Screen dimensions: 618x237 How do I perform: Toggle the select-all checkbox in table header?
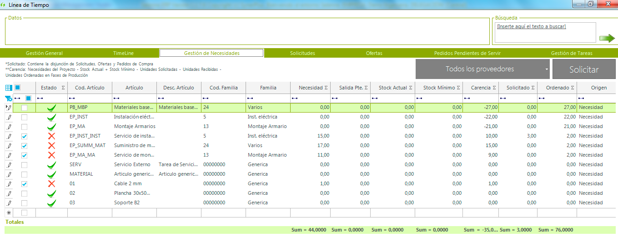[18, 88]
